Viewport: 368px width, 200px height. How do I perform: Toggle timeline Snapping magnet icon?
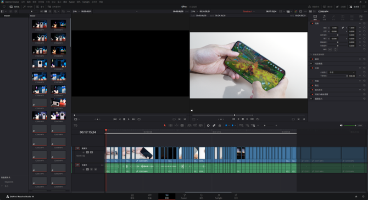pyautogui.click(x=208, y=125)
